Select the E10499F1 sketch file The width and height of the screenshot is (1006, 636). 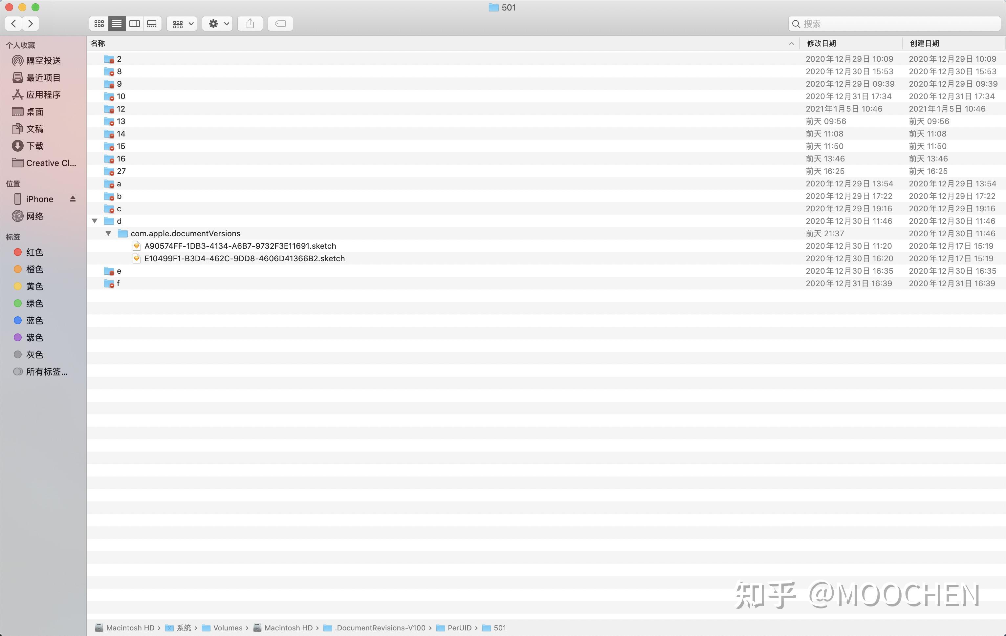tap(244, 259)
